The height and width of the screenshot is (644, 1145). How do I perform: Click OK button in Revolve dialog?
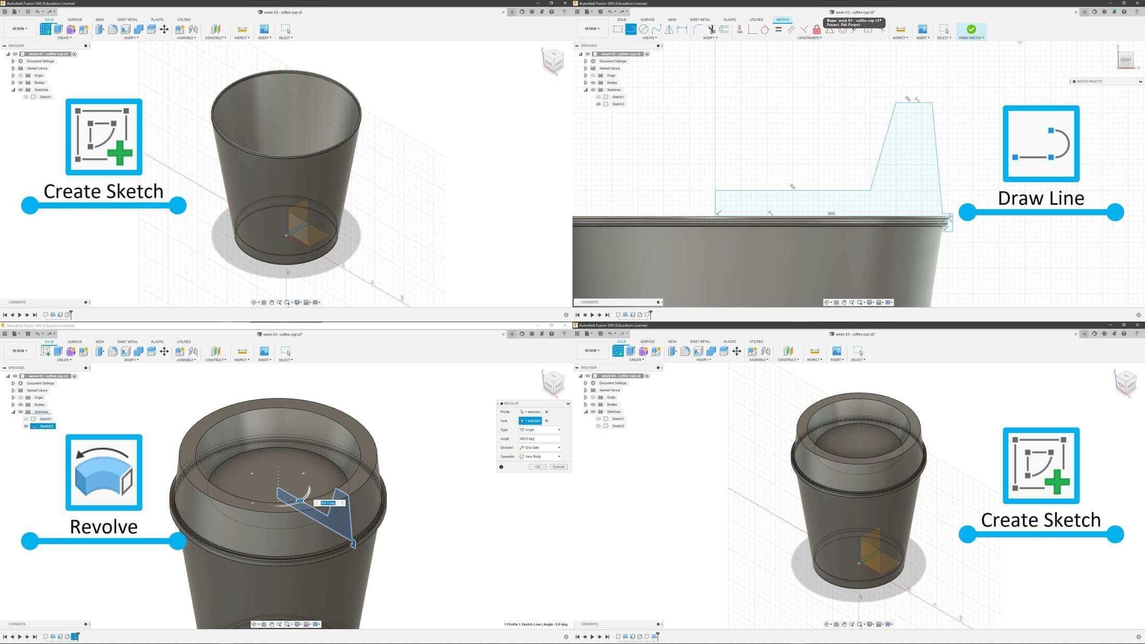coord(538,467)
